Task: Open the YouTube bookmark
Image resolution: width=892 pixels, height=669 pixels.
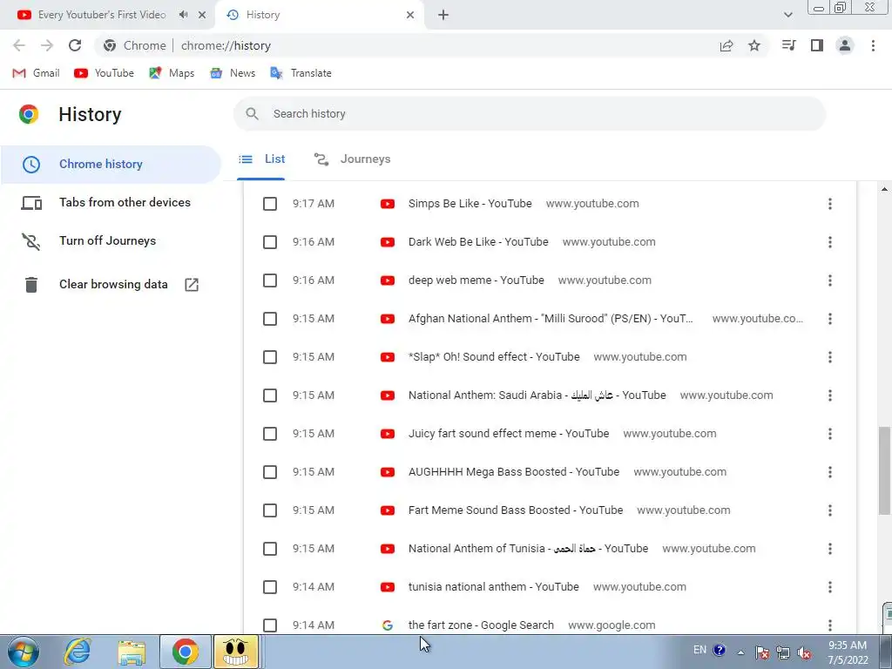Action: pyautogui.click(x=105, y=73)
